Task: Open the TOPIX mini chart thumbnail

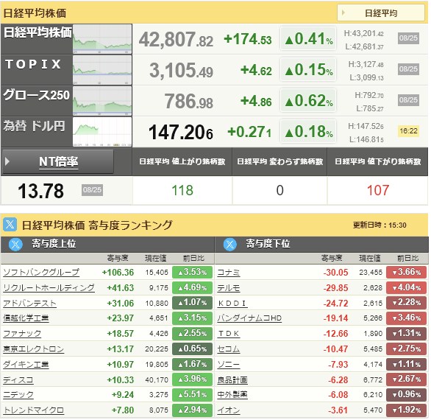Action: pos(102,70)
